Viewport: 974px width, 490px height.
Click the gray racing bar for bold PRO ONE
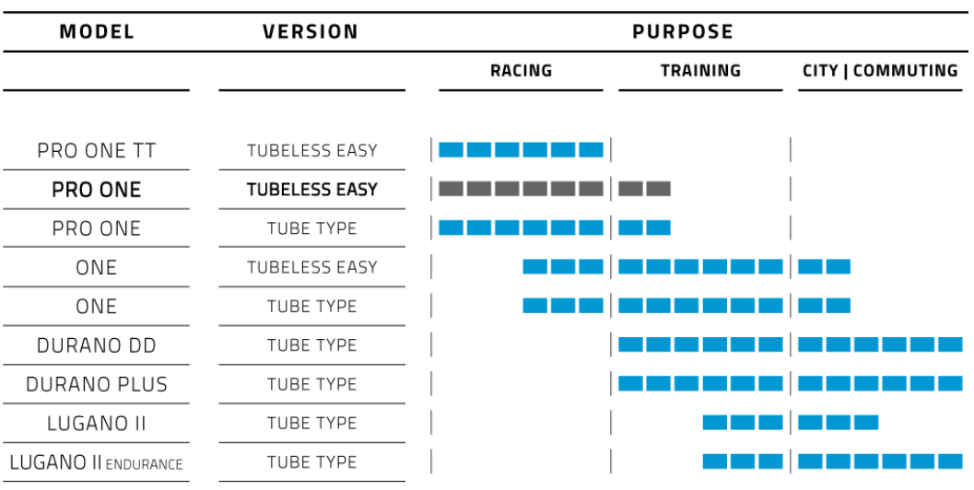[521, 189]
